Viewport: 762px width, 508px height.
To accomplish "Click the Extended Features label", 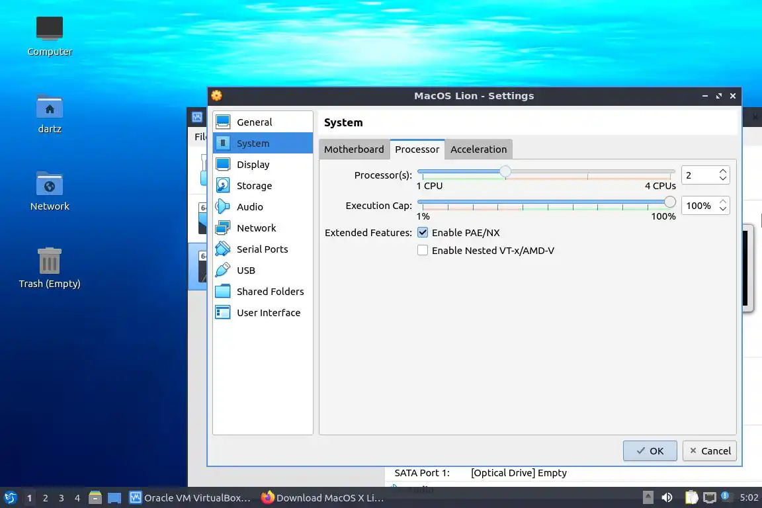I will [368, 233].
